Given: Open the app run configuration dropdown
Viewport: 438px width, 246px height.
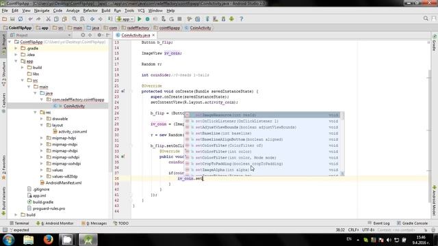Looking at the screenshot, I should 125,19.
